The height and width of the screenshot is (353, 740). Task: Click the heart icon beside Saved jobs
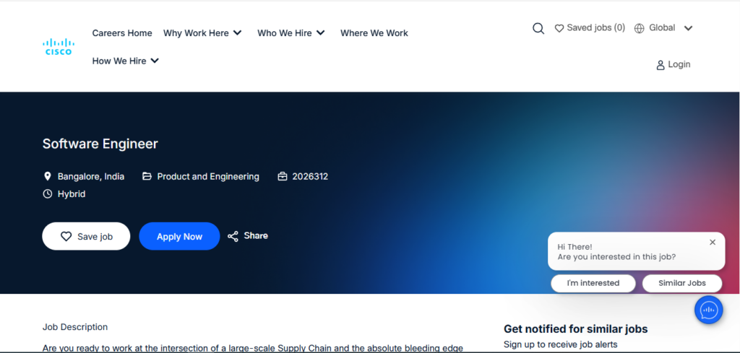click(559, 28)
